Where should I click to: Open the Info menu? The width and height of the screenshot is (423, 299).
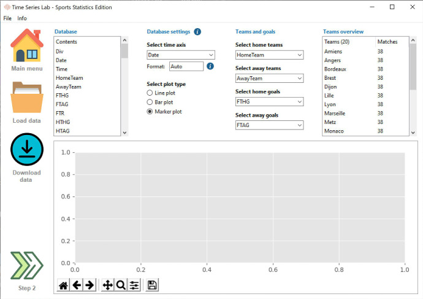pos(22,18)
